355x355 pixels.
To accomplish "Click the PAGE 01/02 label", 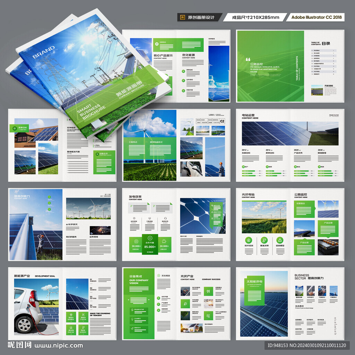I will click(x=334, y=115).
